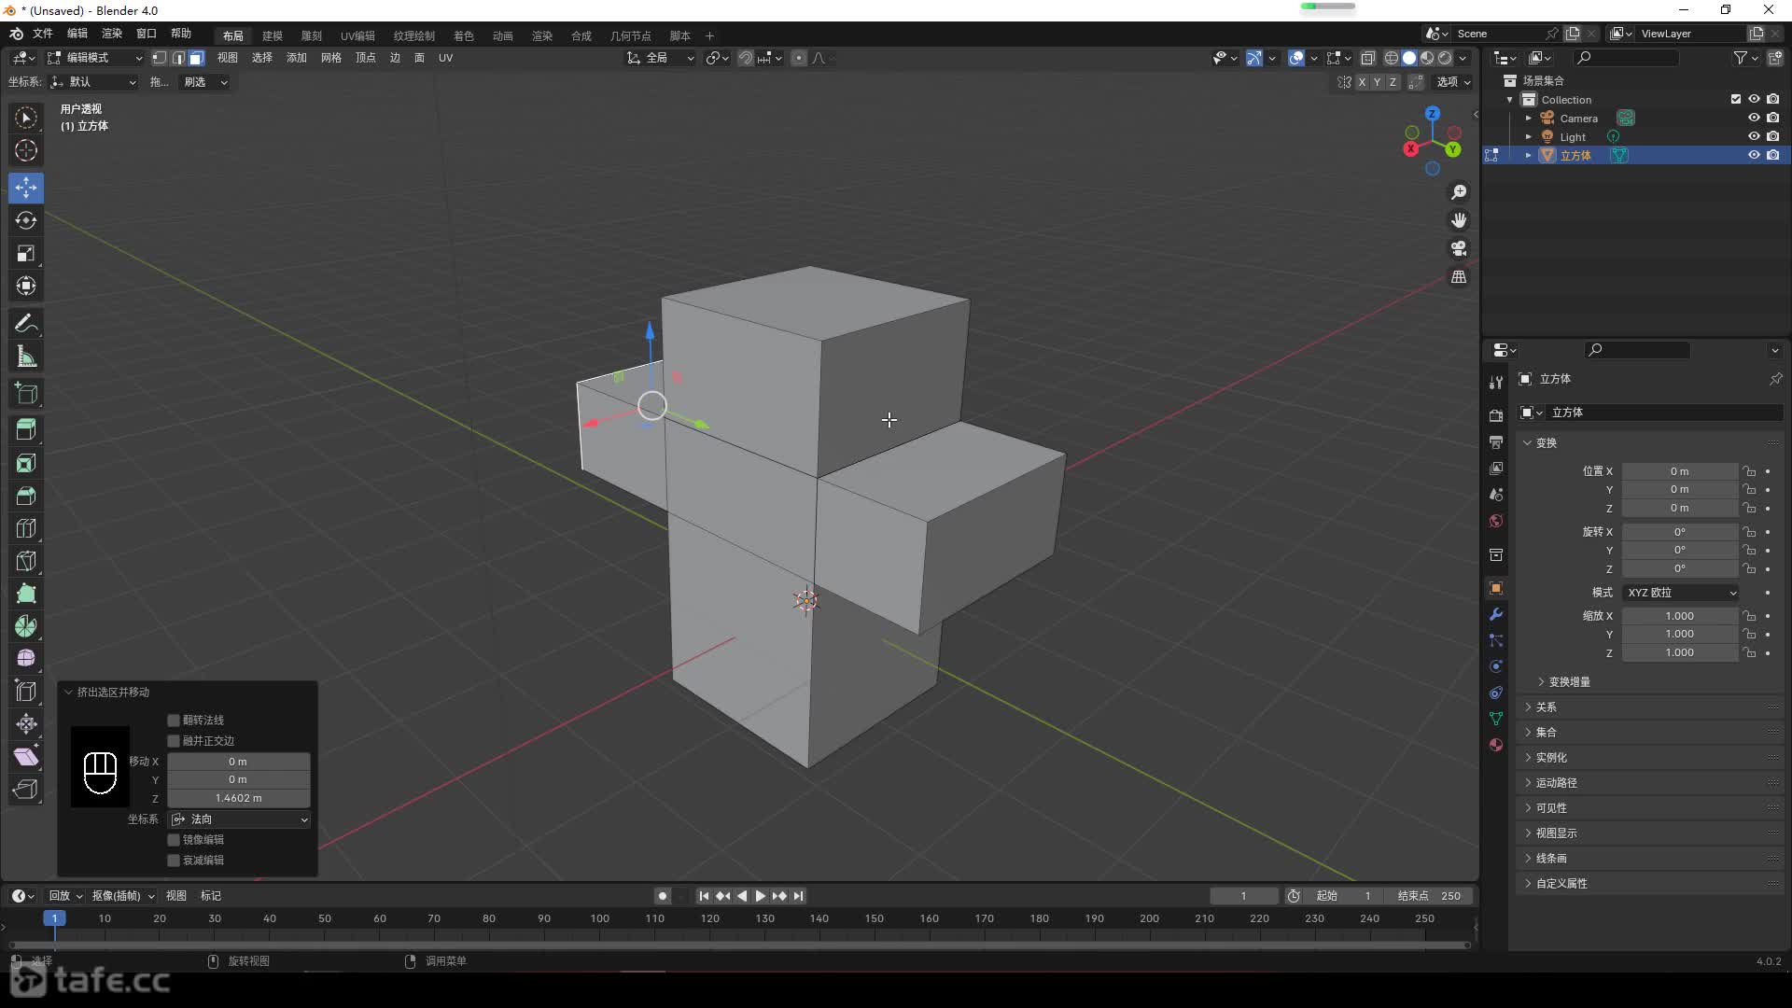The height and width of the screenshot is (1008, 1792).
Task: Switch to the UV编辑 workspace tab
Action: [x=357, y=35]
